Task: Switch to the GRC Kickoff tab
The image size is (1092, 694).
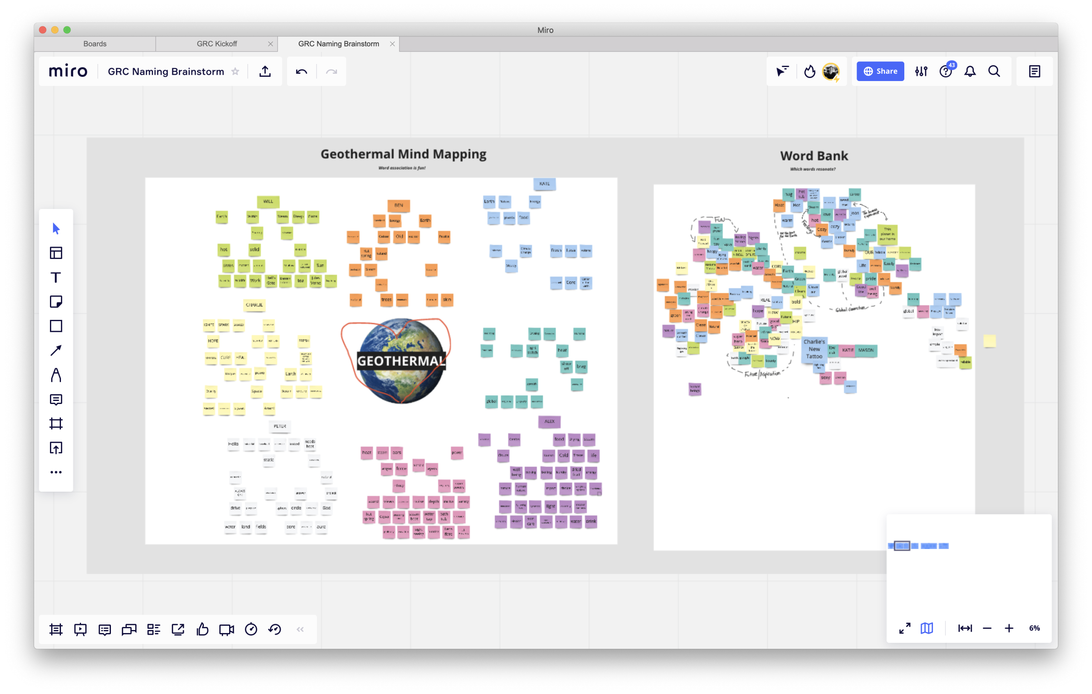Action: pyautogui.click(x=217, y=44)
